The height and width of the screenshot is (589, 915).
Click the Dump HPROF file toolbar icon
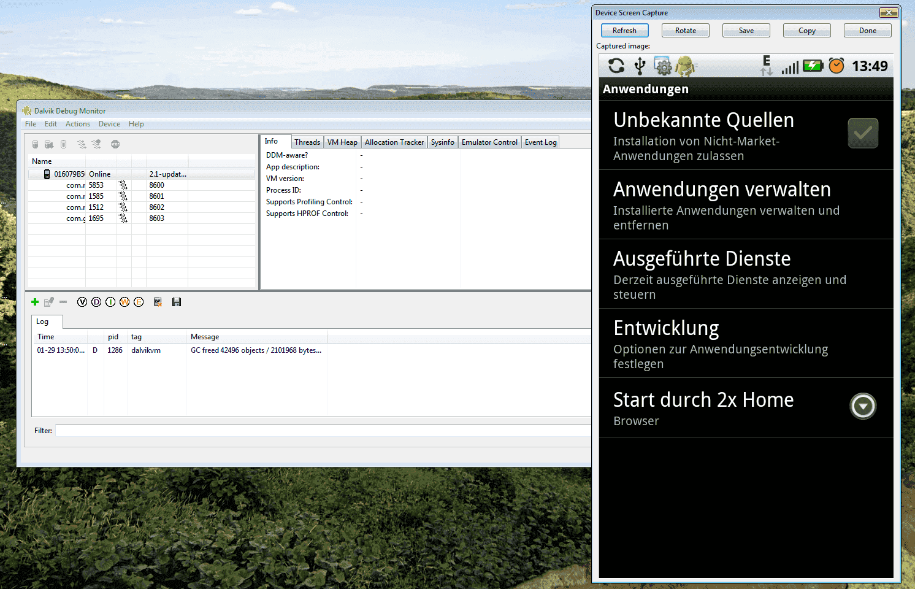(49, 144)
